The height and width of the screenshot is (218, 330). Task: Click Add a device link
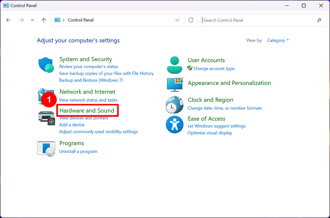coord(72,125)
